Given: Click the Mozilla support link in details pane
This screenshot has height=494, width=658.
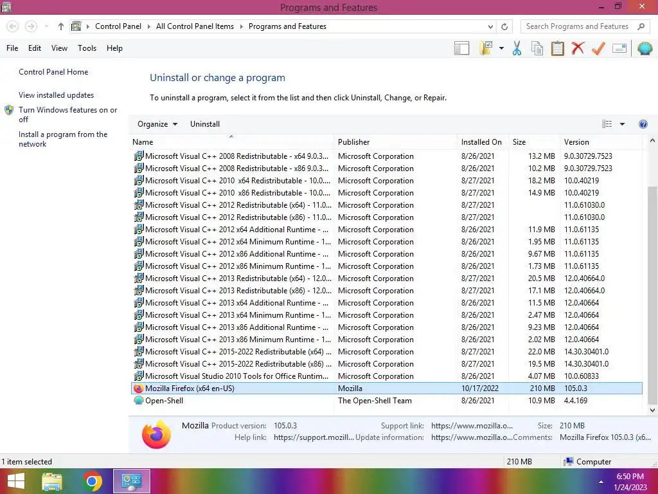Looking at the screenshot, I should [x=472, y=426].
